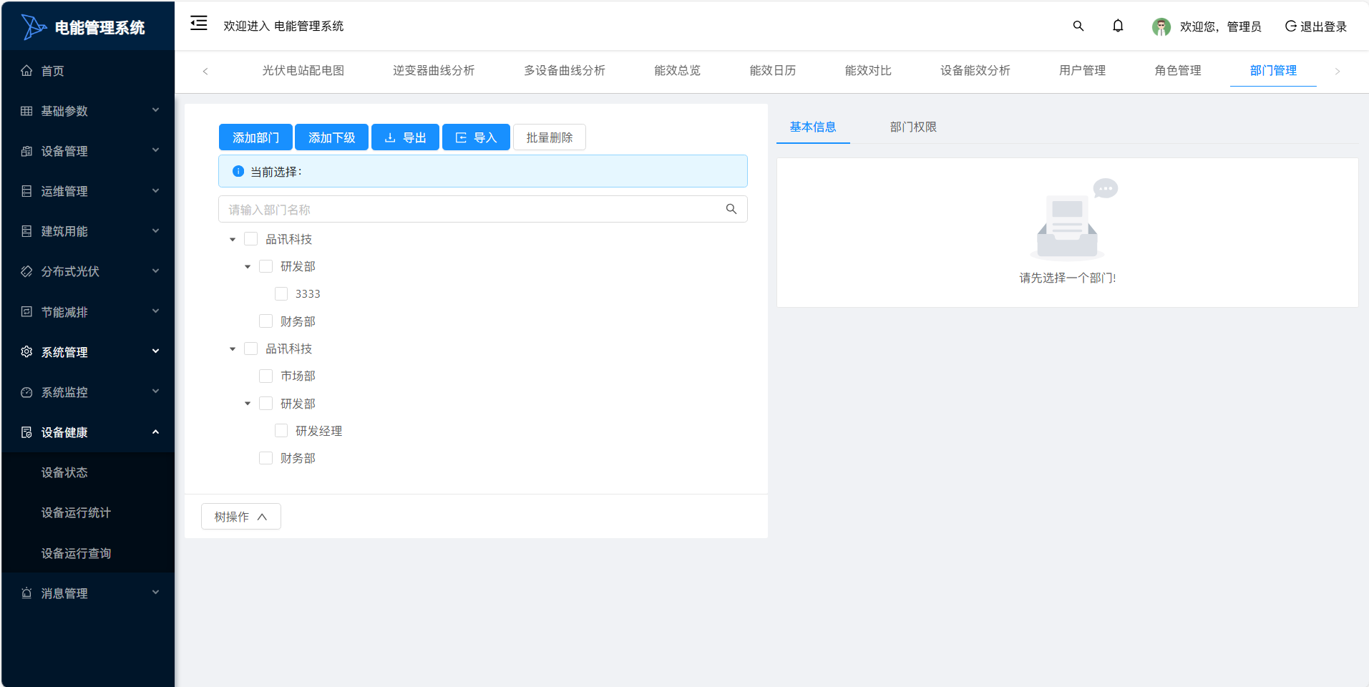The height and width of the screenshot is (687, 1369).
Task: Click the 系统监控 dashboard icon
Action: click(26, 392)
